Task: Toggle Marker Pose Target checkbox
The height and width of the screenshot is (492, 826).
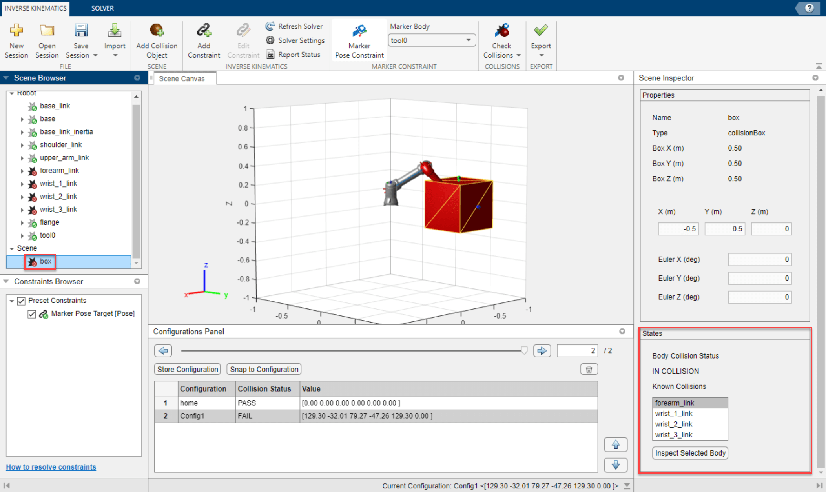Action: click(x=32, y=314)
